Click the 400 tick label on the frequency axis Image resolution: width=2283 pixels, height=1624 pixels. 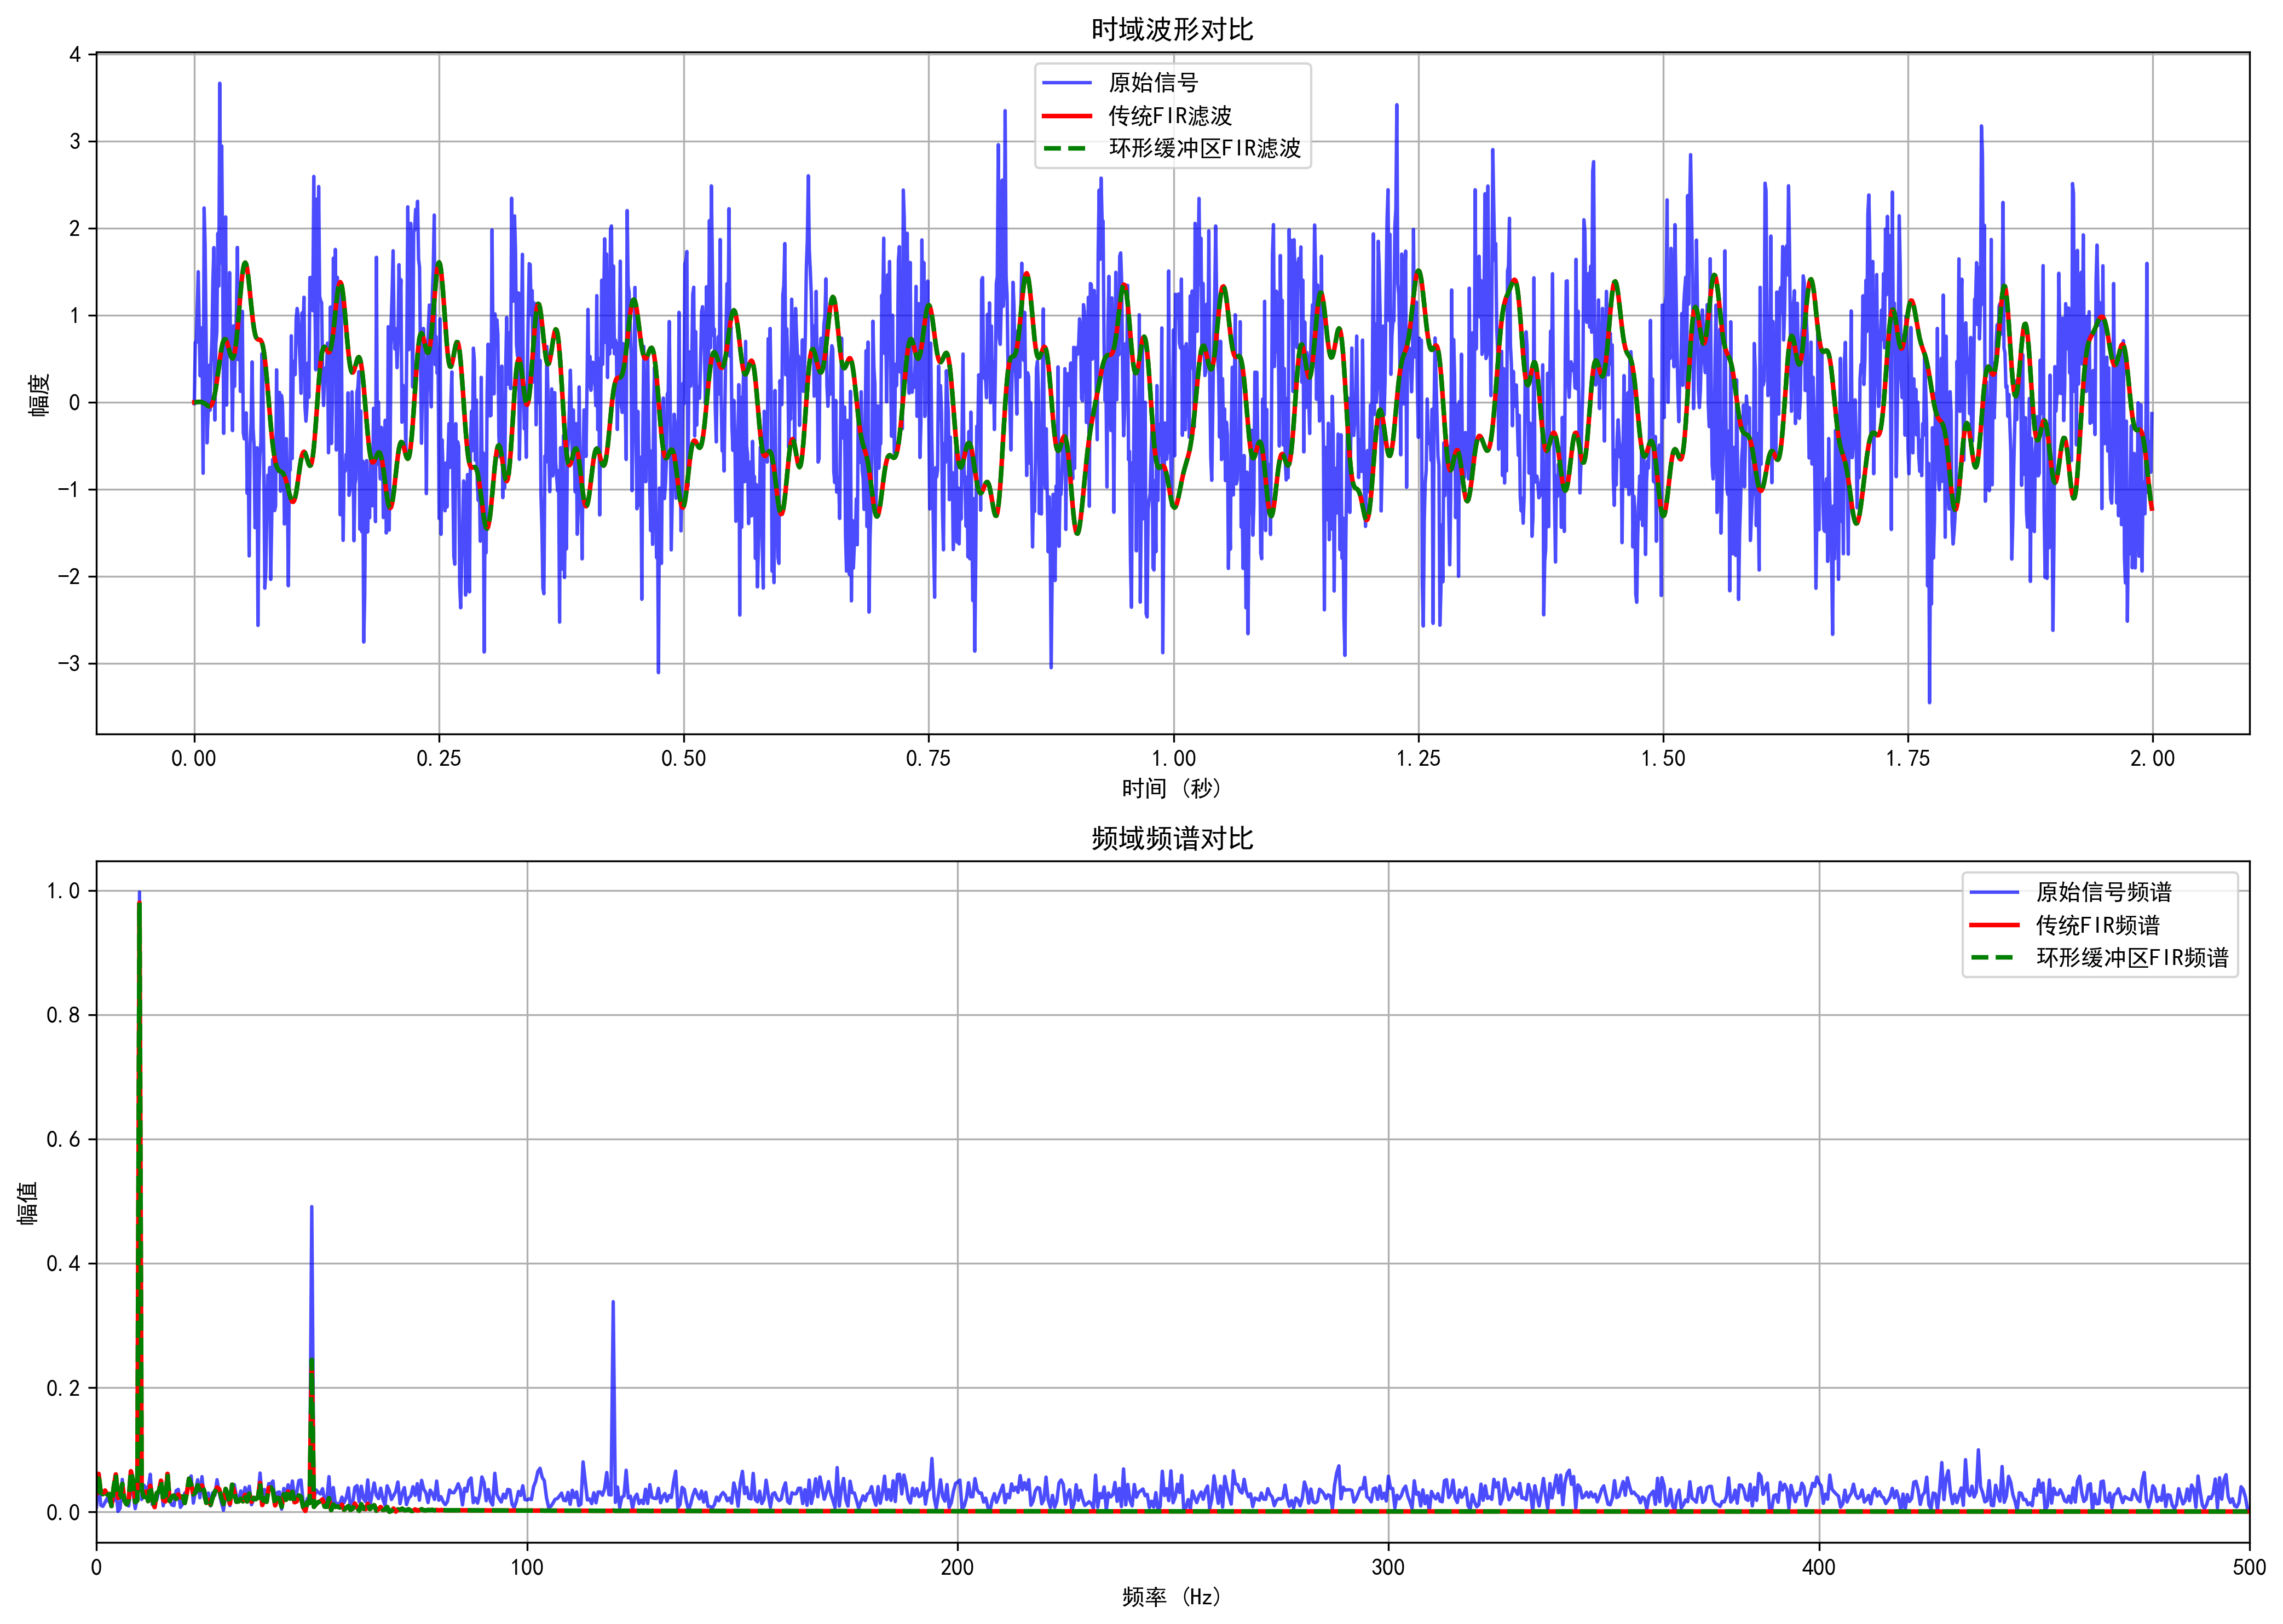(x=1818, y=1567)
